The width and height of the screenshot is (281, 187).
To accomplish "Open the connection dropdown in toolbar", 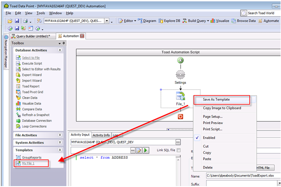I will click(x=107, y=21).
